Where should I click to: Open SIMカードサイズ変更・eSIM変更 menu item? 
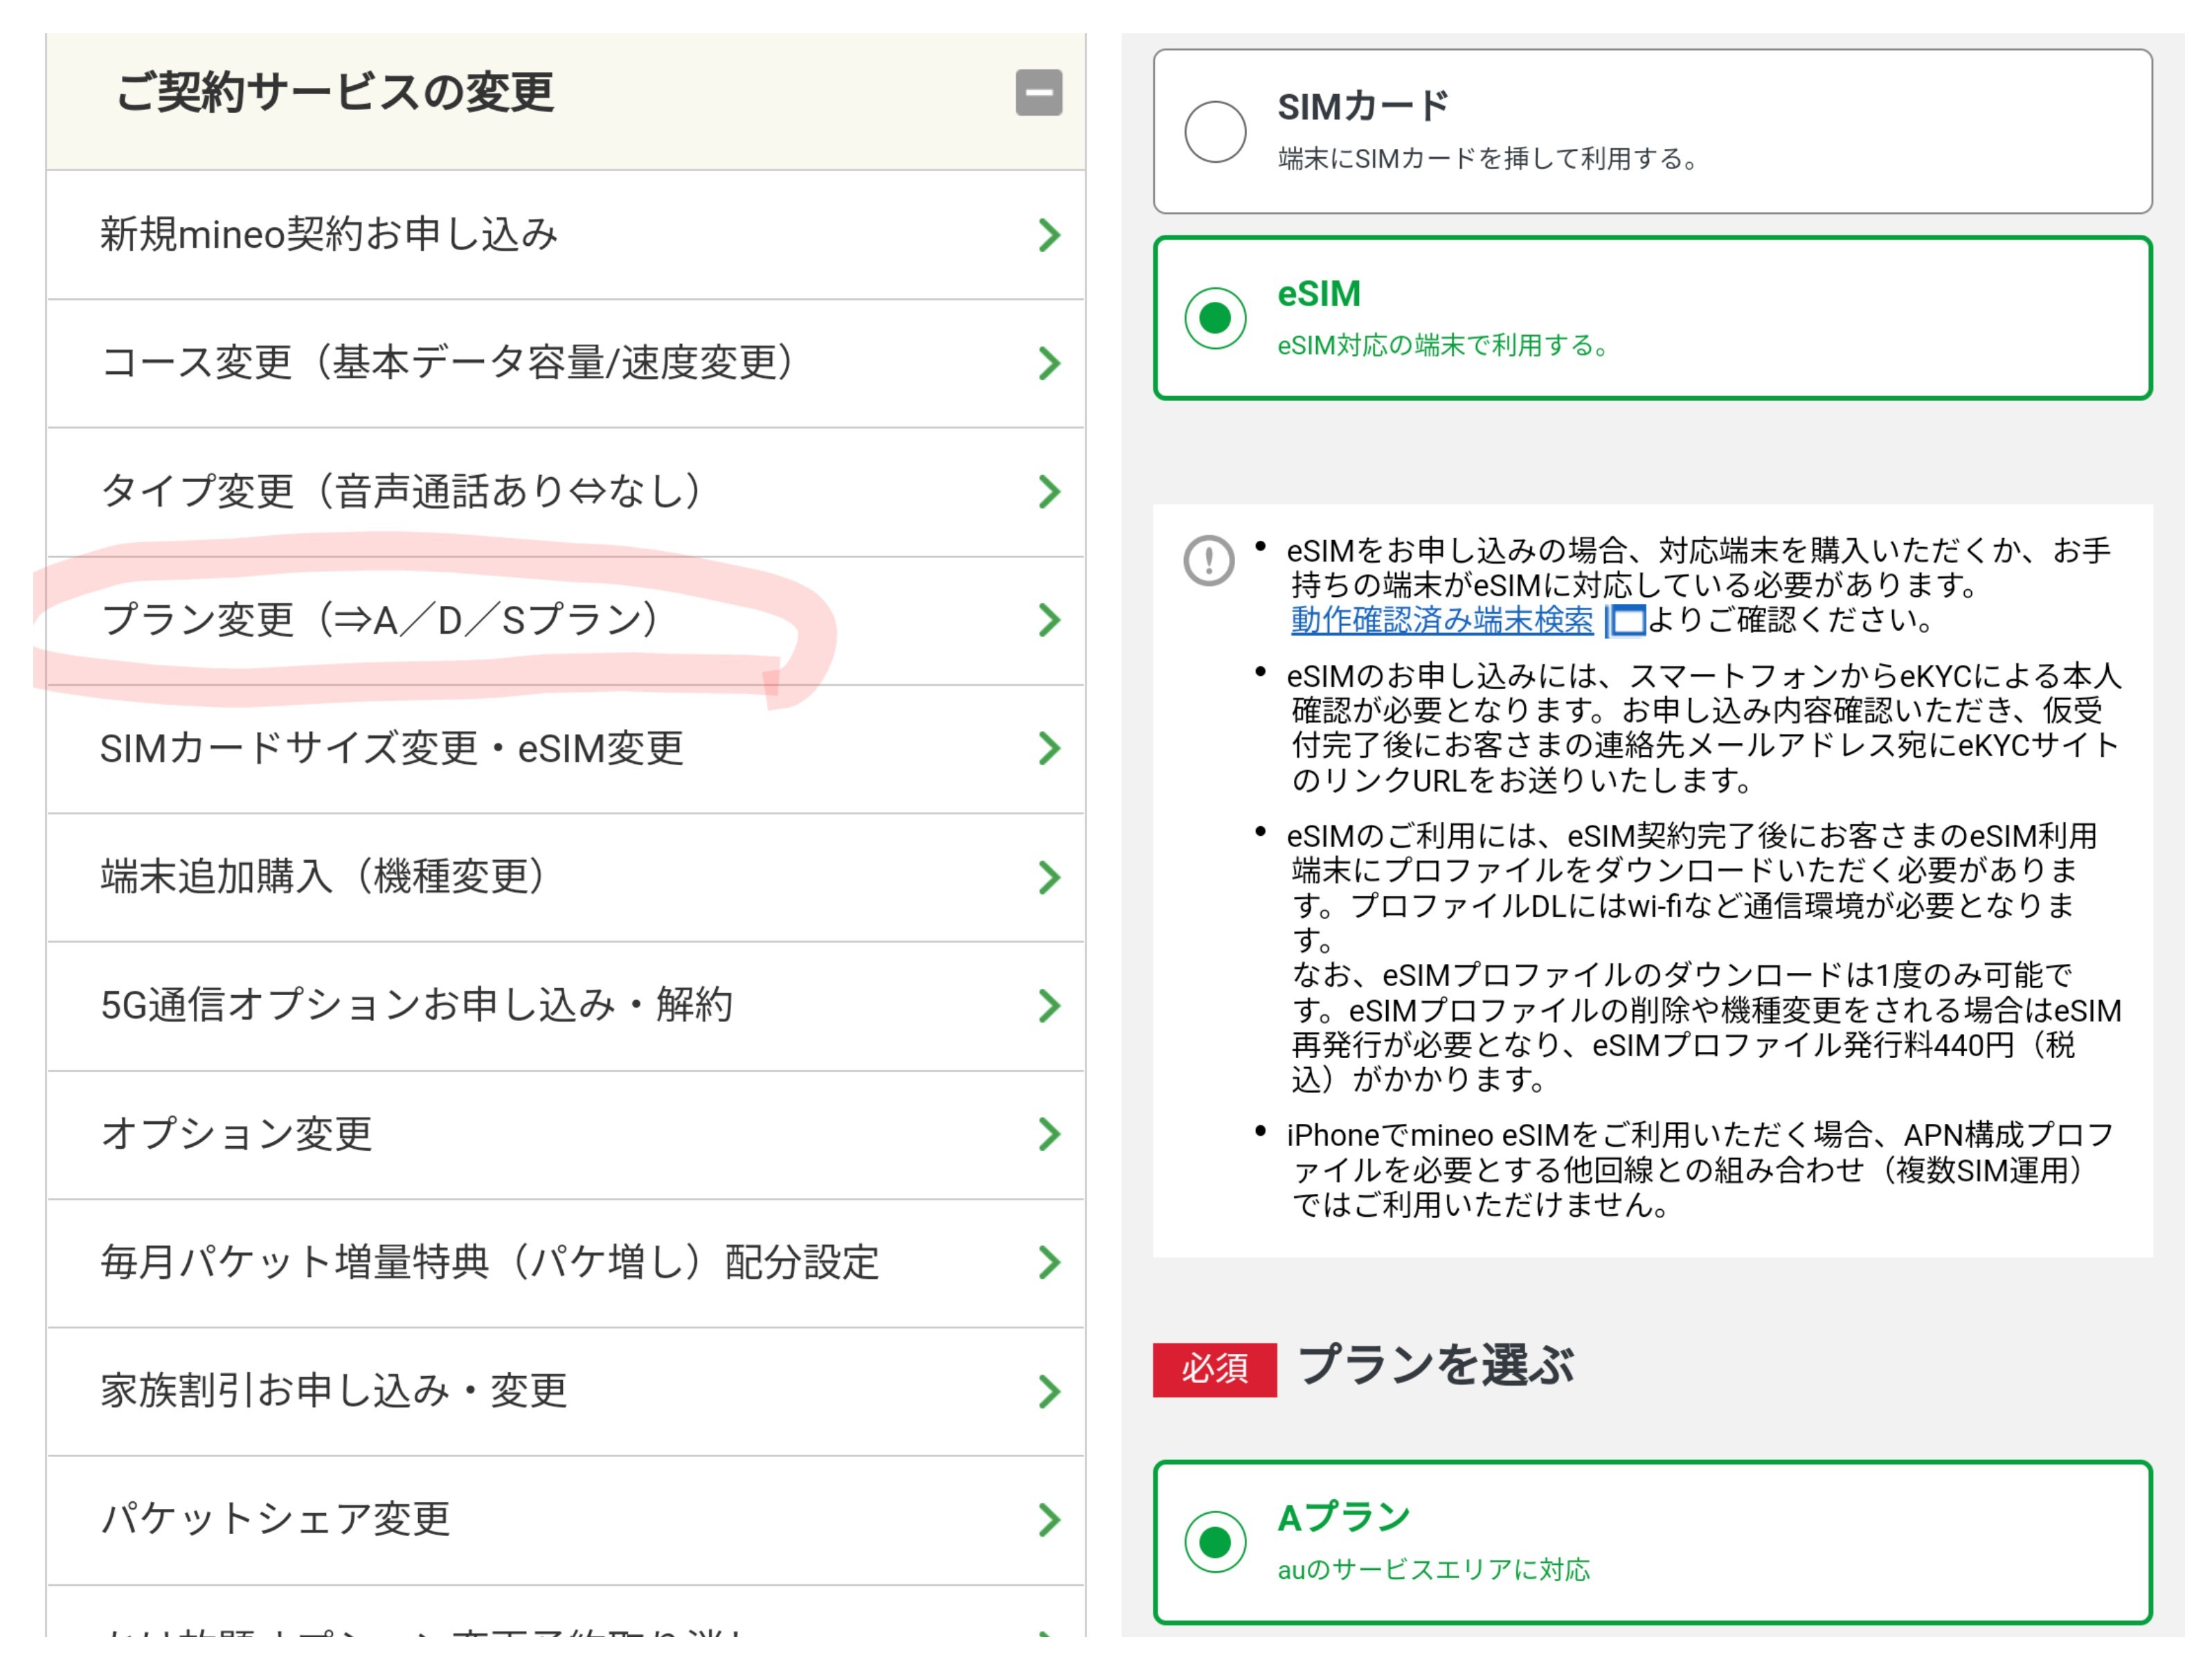tap(392, 748)
